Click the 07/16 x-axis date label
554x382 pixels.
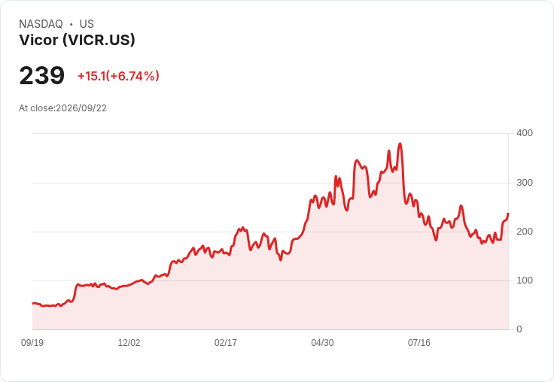coord(419,343)
